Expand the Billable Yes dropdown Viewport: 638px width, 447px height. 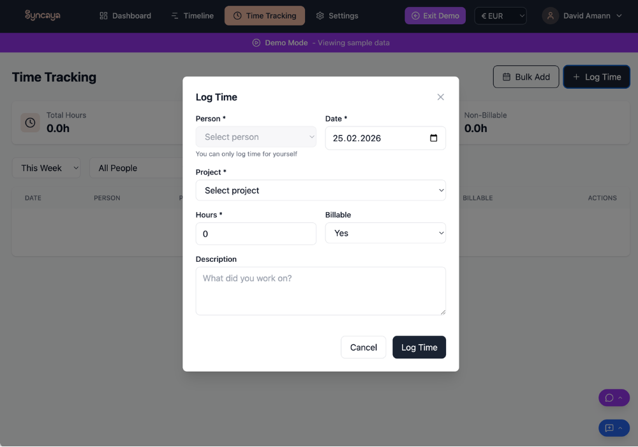coord(385,233)
